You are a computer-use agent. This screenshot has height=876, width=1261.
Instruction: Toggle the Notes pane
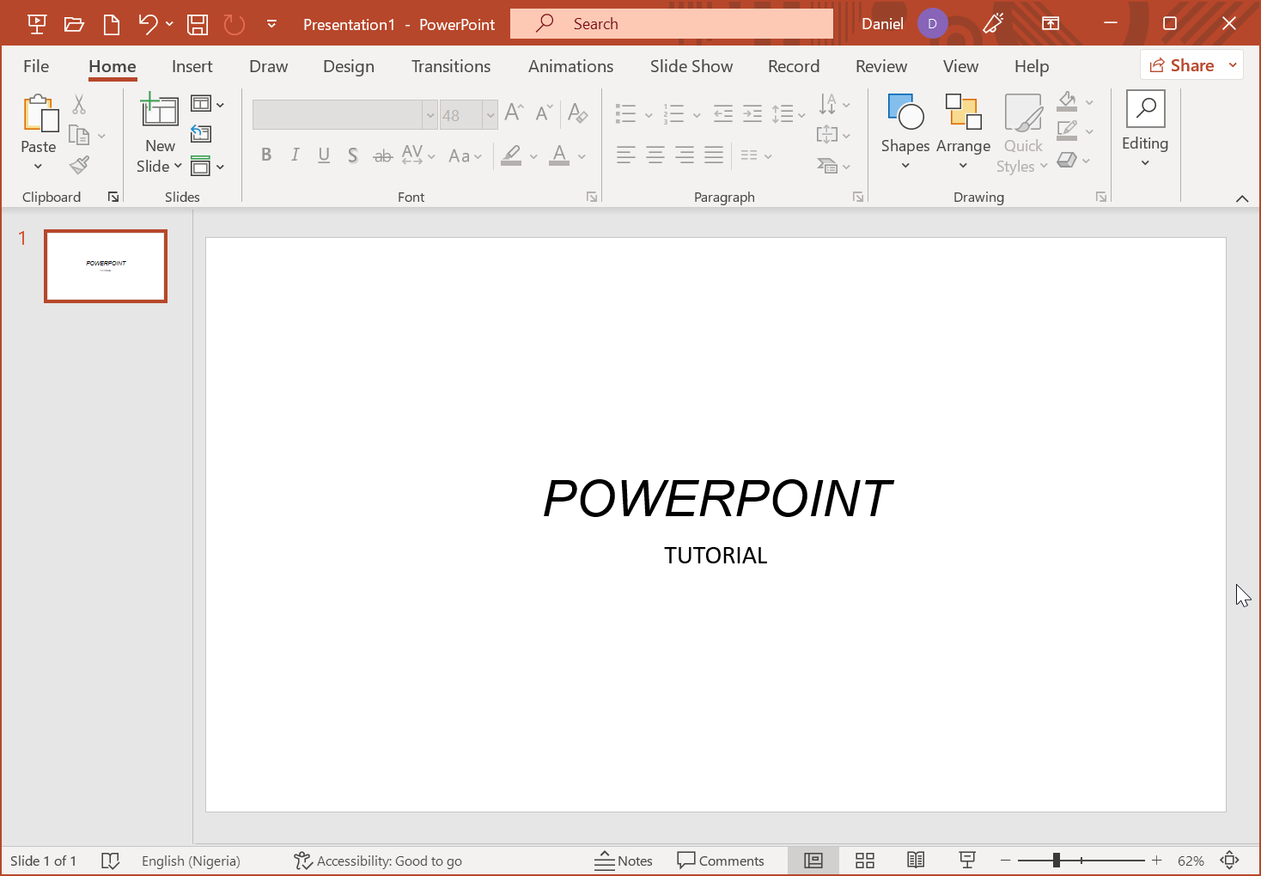coord(624,861)
